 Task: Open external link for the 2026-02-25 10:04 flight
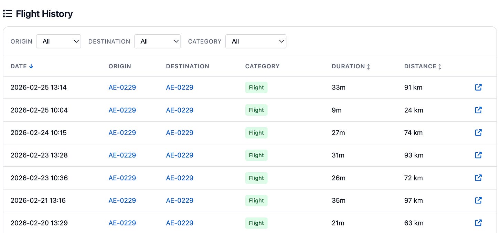coord(478,110)
